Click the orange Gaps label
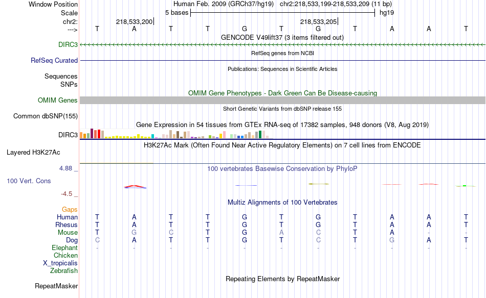The image size is (486, 298). click(70, 210)
